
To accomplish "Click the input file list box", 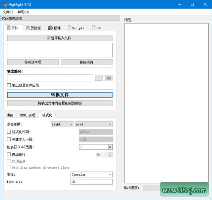I will pyautogui.click(x=60, y=50).
